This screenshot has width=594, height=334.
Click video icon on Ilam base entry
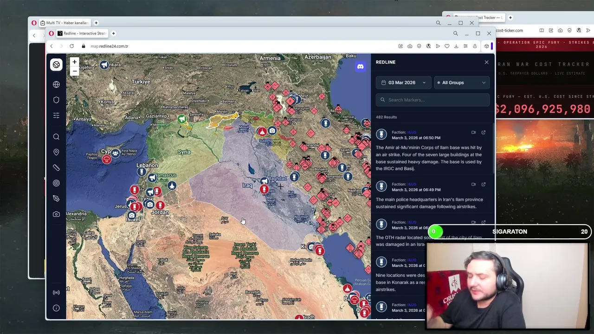point(473,133)
